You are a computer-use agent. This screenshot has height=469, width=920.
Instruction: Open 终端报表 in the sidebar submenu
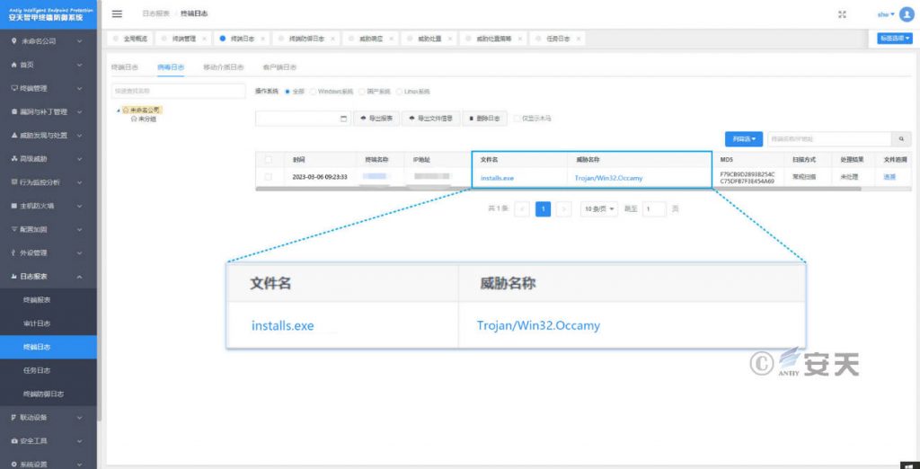(x=36, y=300)
